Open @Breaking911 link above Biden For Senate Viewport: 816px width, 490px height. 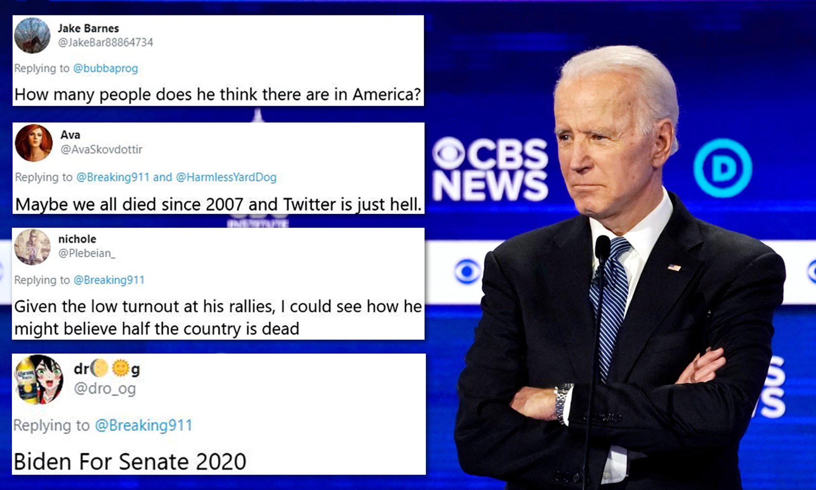[144, 425]
